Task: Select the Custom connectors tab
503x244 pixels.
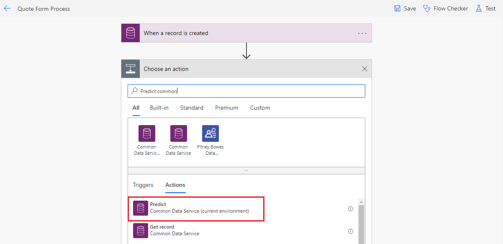Action: click(260, 108)
